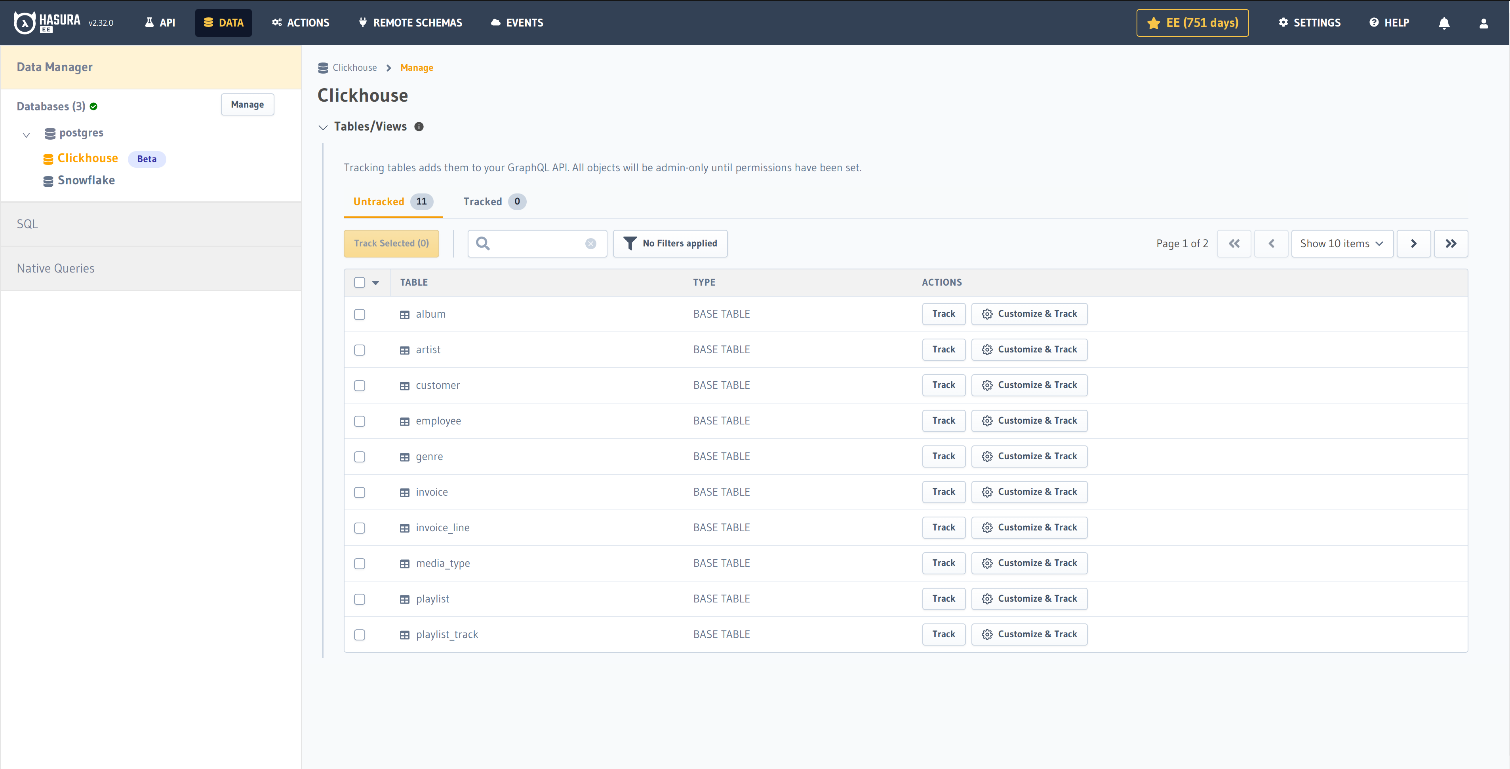Click Track Selected (0) button
Viewport: 1510px width, 769px height.
[x=391, y=244]
